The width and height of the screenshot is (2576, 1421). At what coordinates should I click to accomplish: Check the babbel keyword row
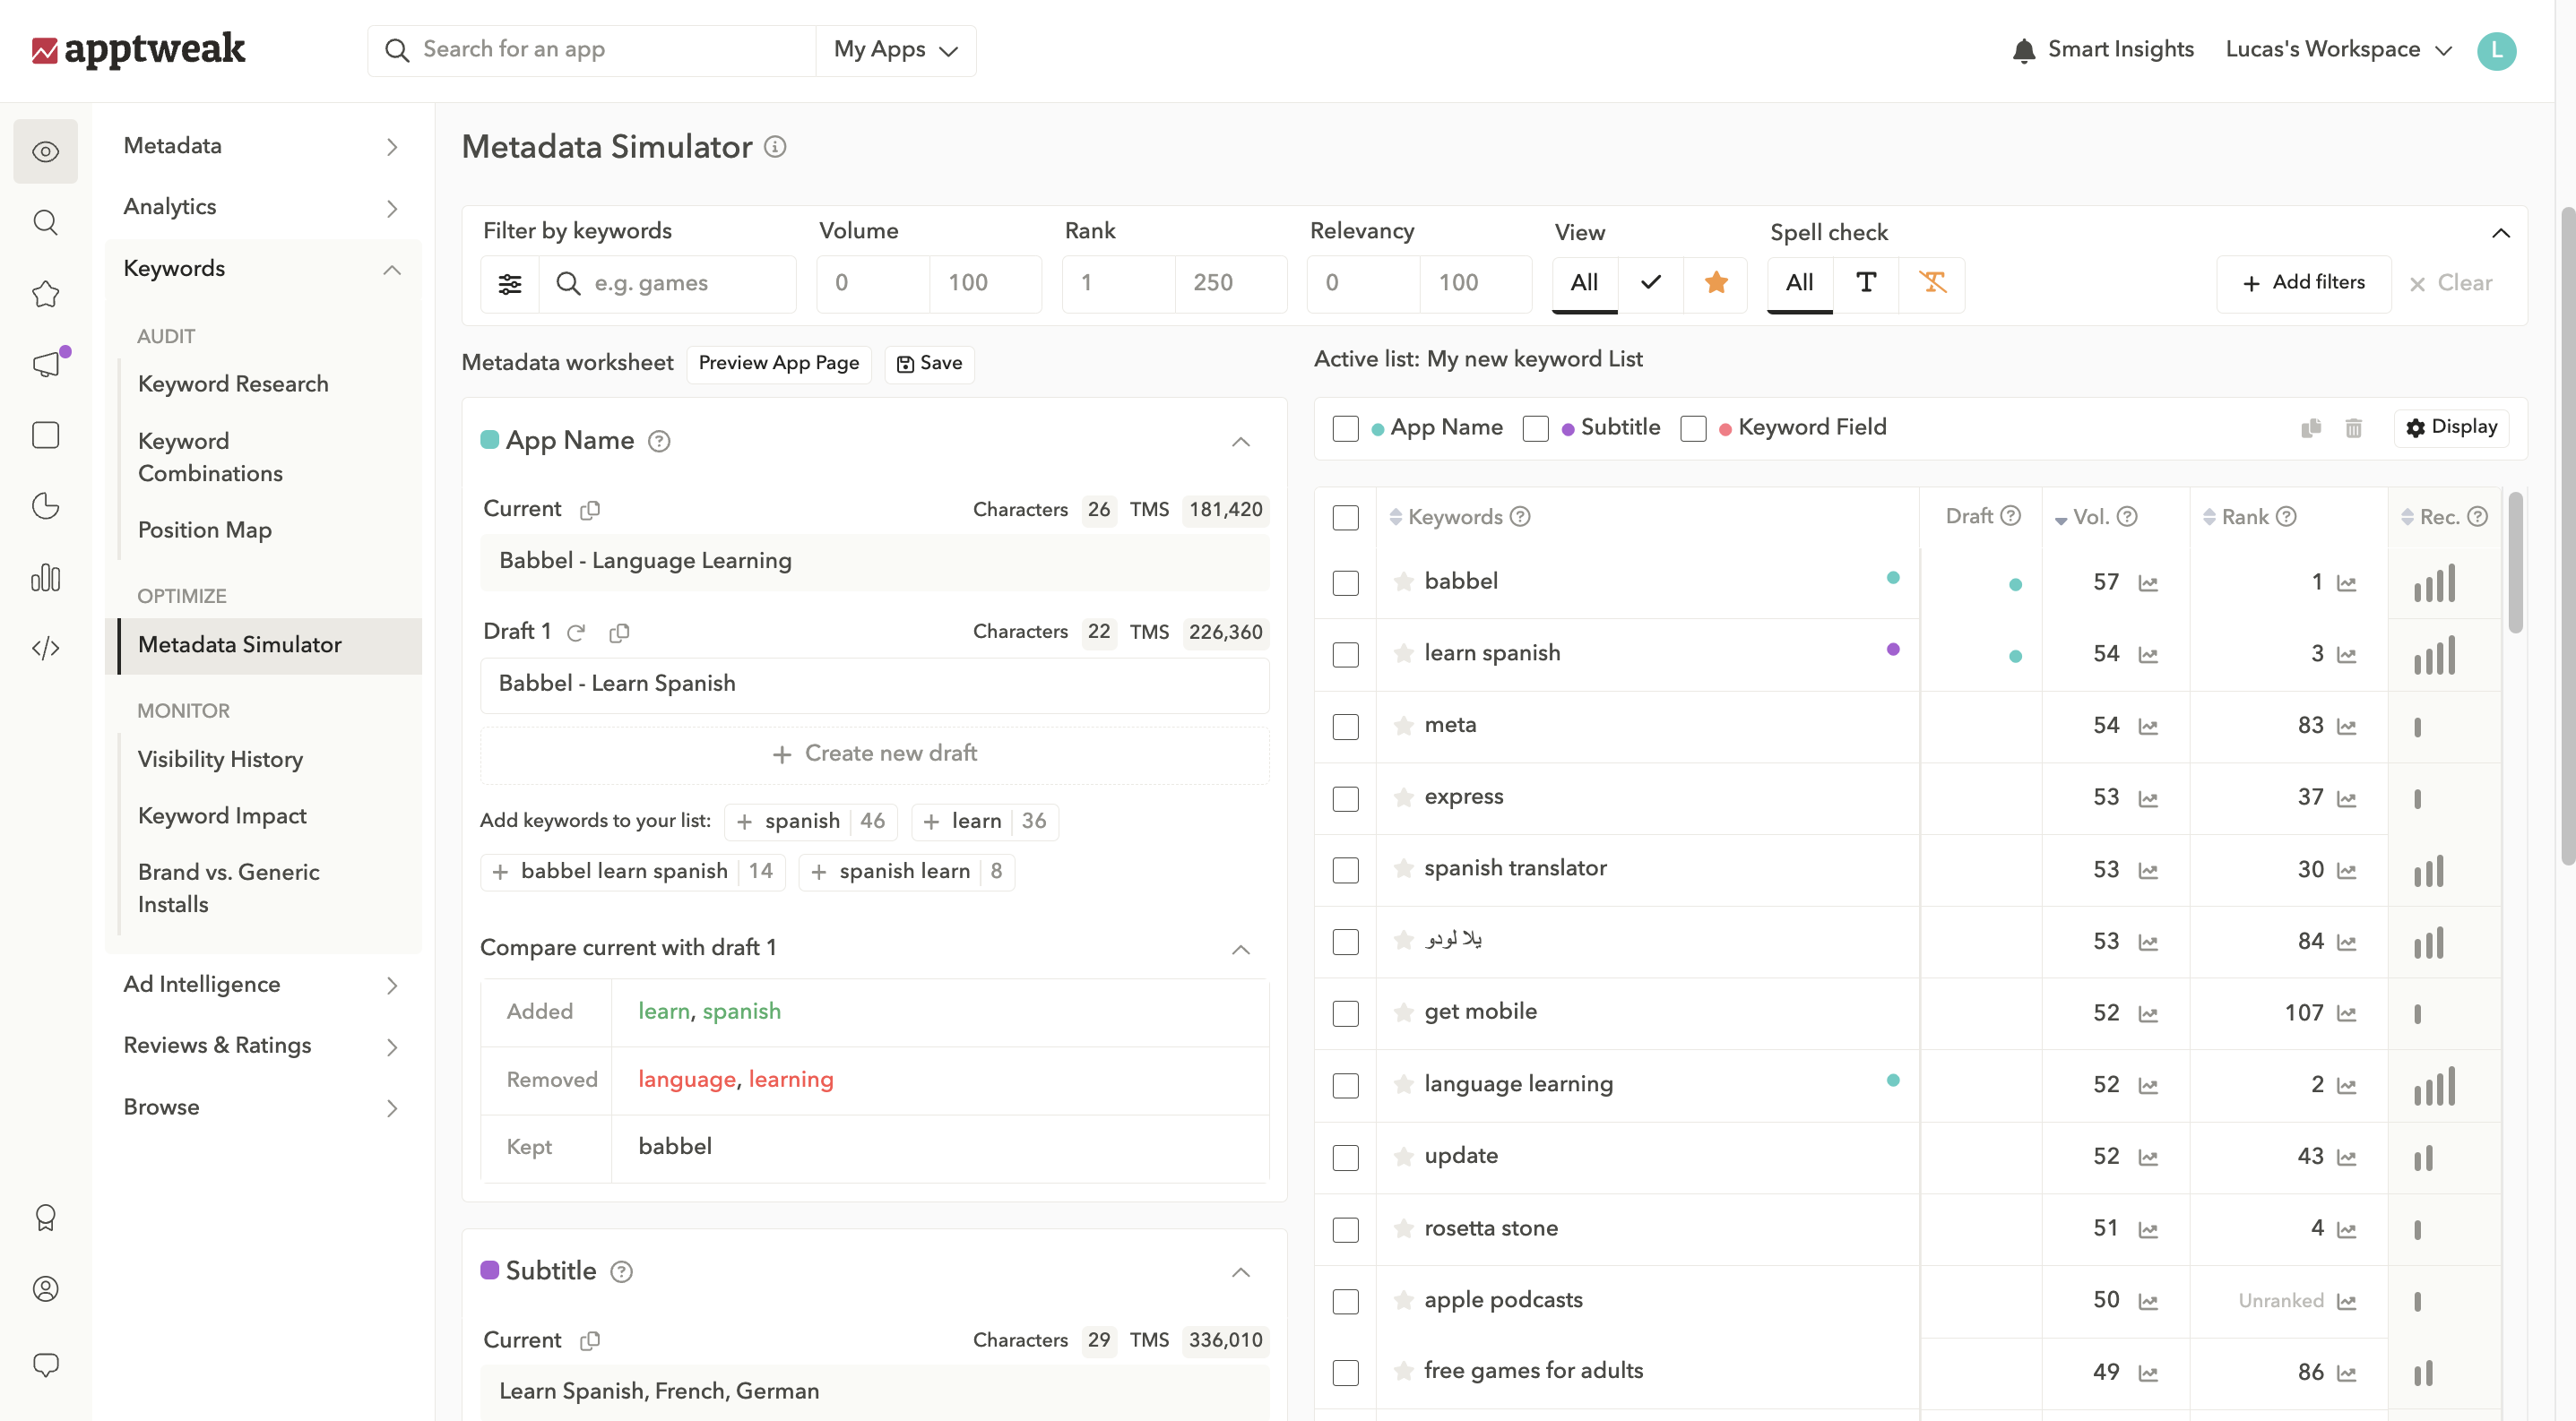pyautogui.click(x=1346, y=582)
